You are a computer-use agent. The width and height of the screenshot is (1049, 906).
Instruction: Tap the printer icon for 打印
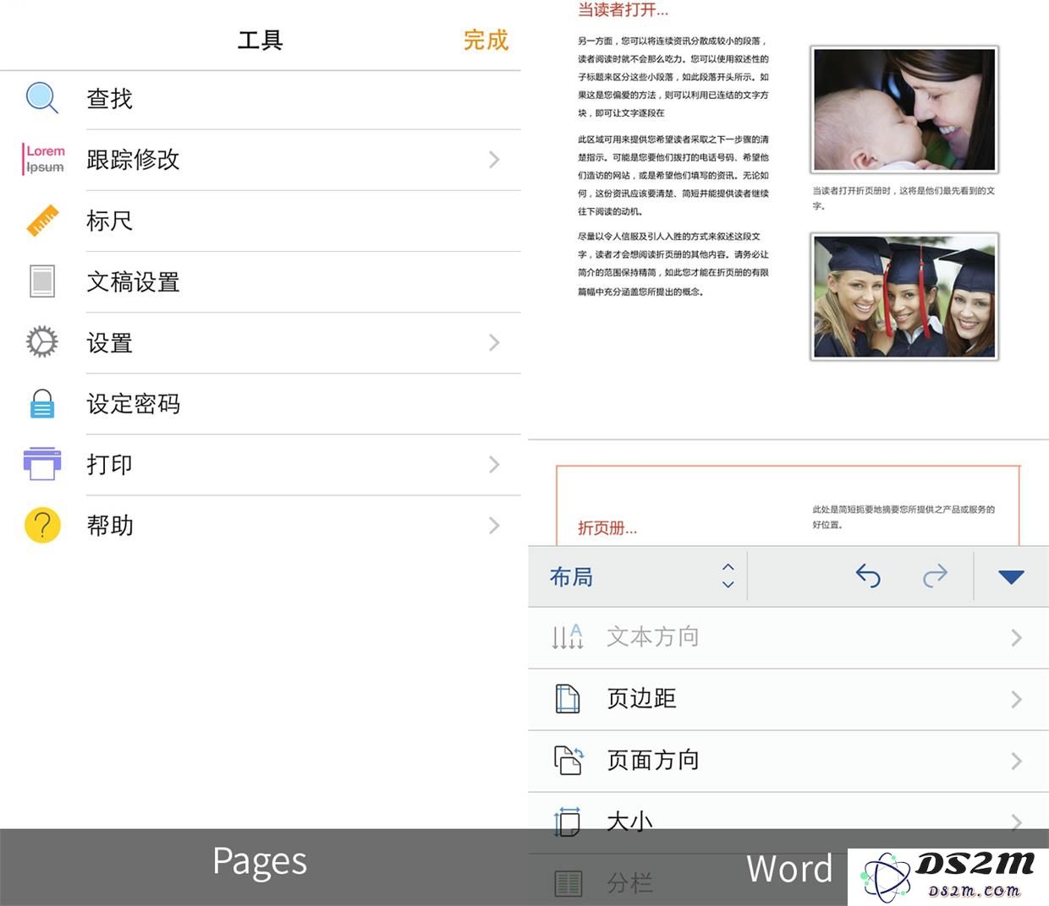[42, 464]
